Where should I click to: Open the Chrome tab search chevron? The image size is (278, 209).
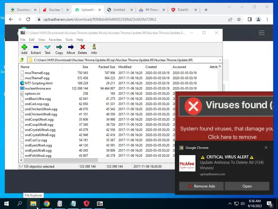pos(229,7)
